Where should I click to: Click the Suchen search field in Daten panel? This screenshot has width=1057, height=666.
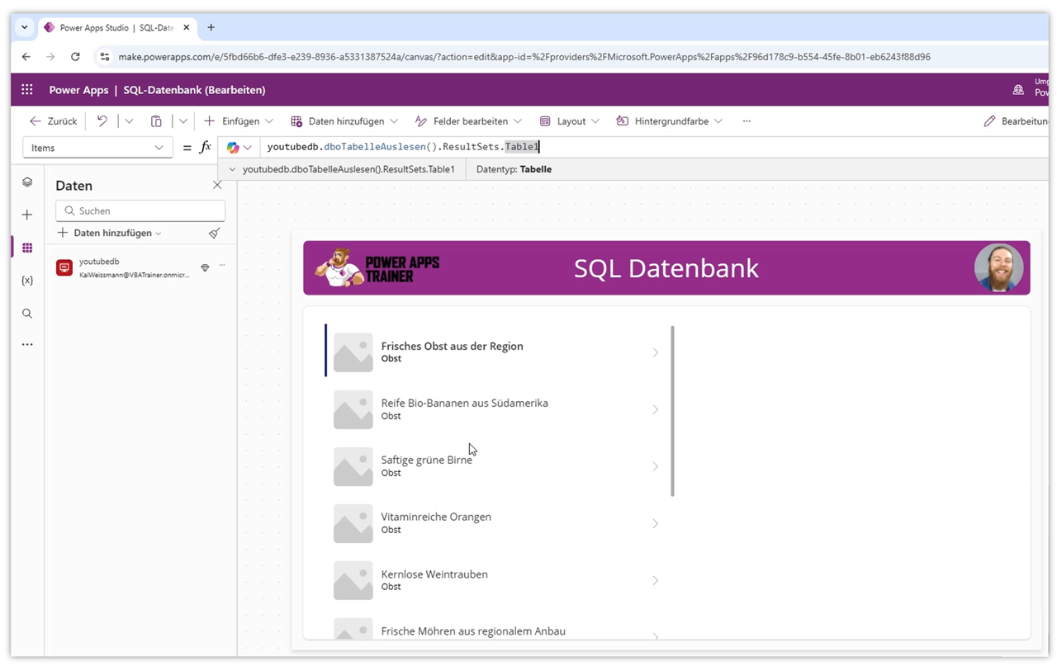pyautogui.click(x=140, y=210)
